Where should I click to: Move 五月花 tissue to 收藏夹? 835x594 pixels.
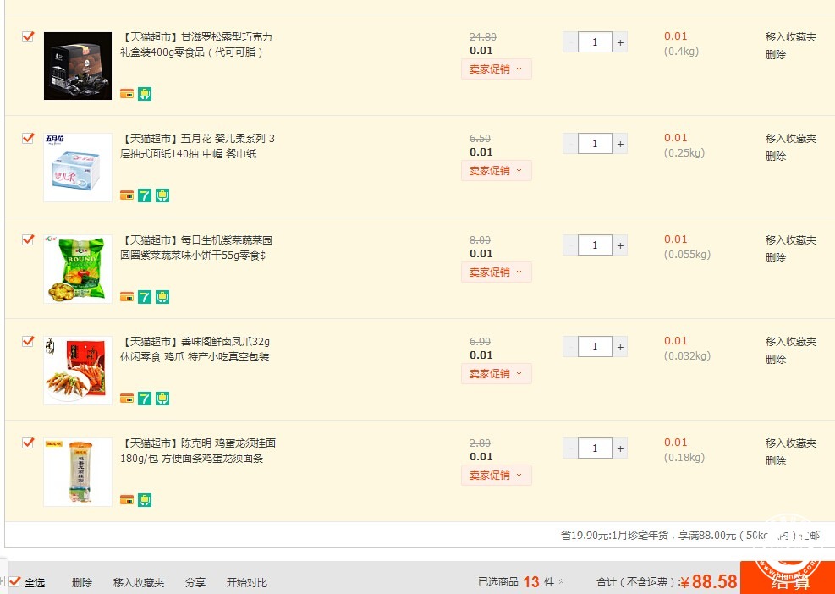(x=791, y=139)
